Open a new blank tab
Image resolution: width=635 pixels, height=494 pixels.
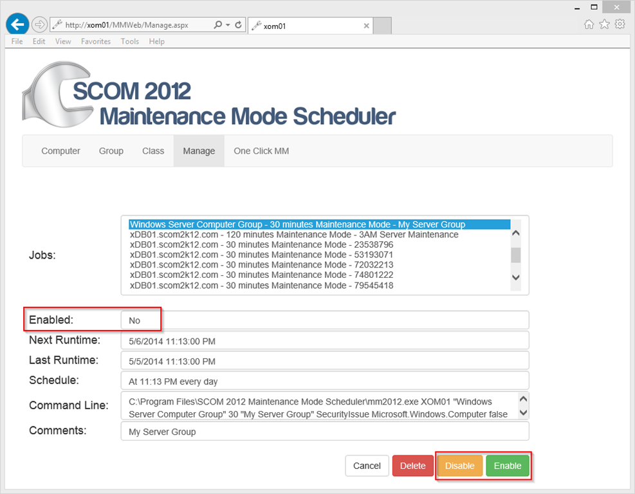(x=382, y=26)
